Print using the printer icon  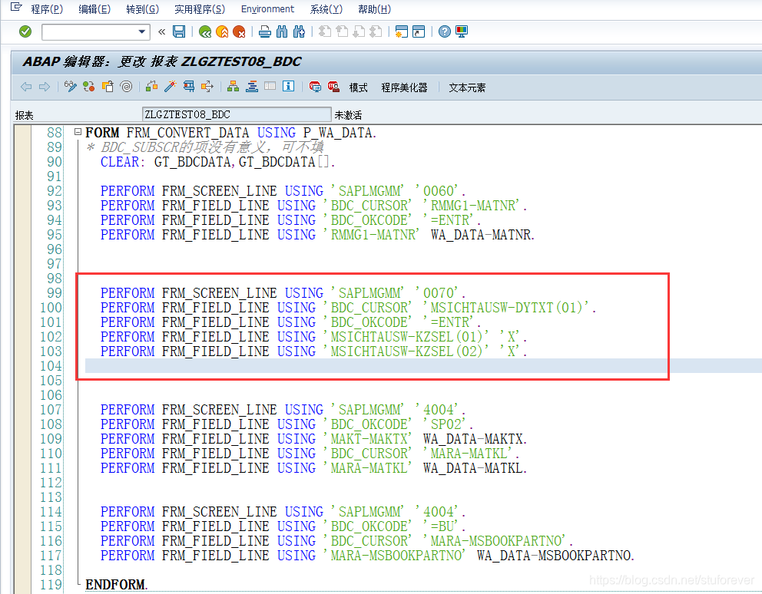tap(265, 32)
